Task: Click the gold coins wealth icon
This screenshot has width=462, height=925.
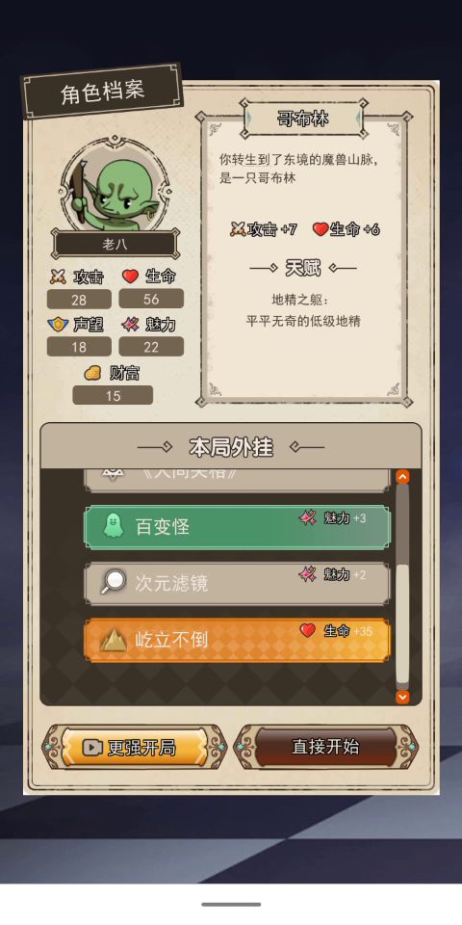Action: pos(92,373)
